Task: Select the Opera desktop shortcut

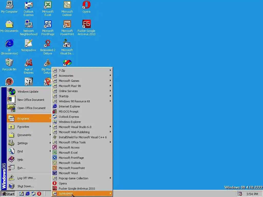Action: coord(86,7)
